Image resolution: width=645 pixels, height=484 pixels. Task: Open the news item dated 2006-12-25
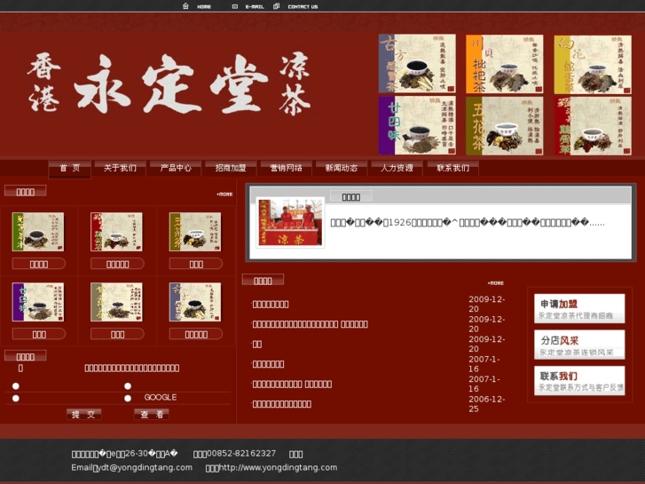pyautogui.click(x=282, y=404)
